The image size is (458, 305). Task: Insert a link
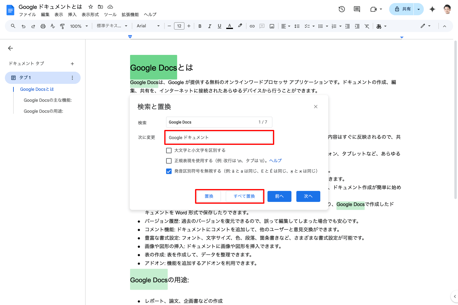click(x=252, y=26)
